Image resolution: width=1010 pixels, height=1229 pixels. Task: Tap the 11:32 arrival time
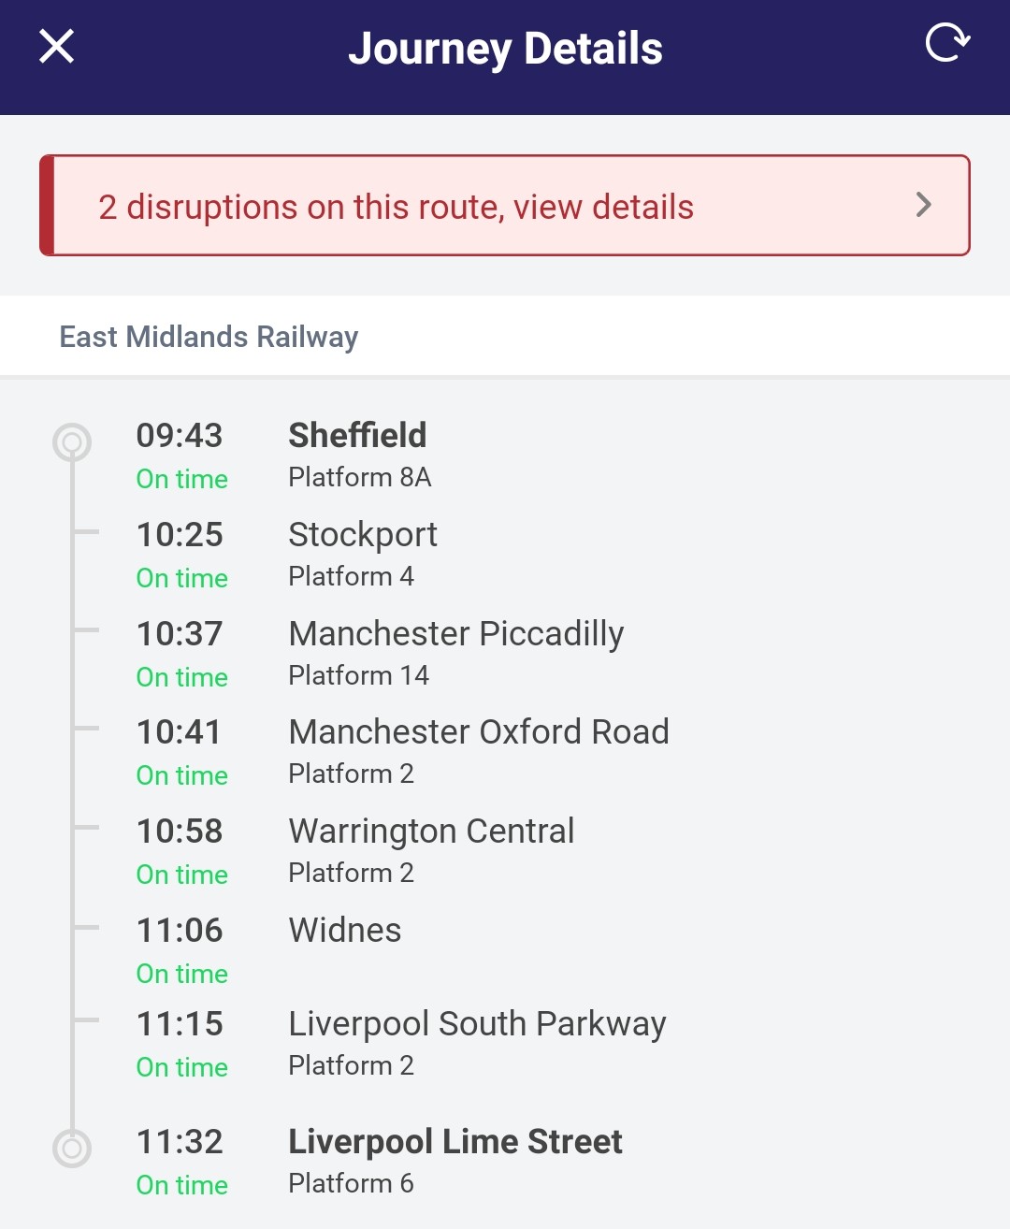pyautogui.click(x=180, y=1142)
